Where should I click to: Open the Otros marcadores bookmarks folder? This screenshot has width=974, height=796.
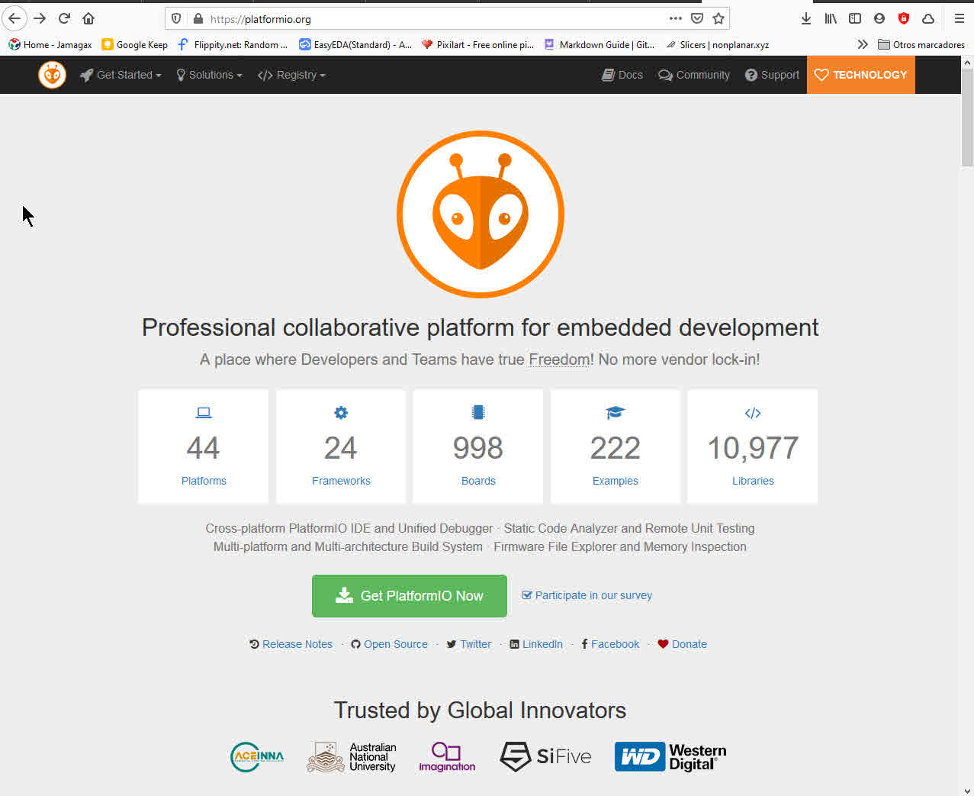(921, 44)
